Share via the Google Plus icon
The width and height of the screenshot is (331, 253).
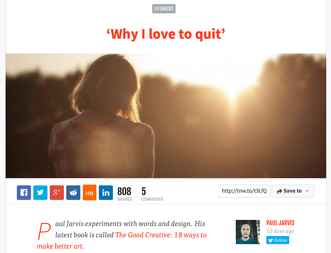(x=57, y=193)
